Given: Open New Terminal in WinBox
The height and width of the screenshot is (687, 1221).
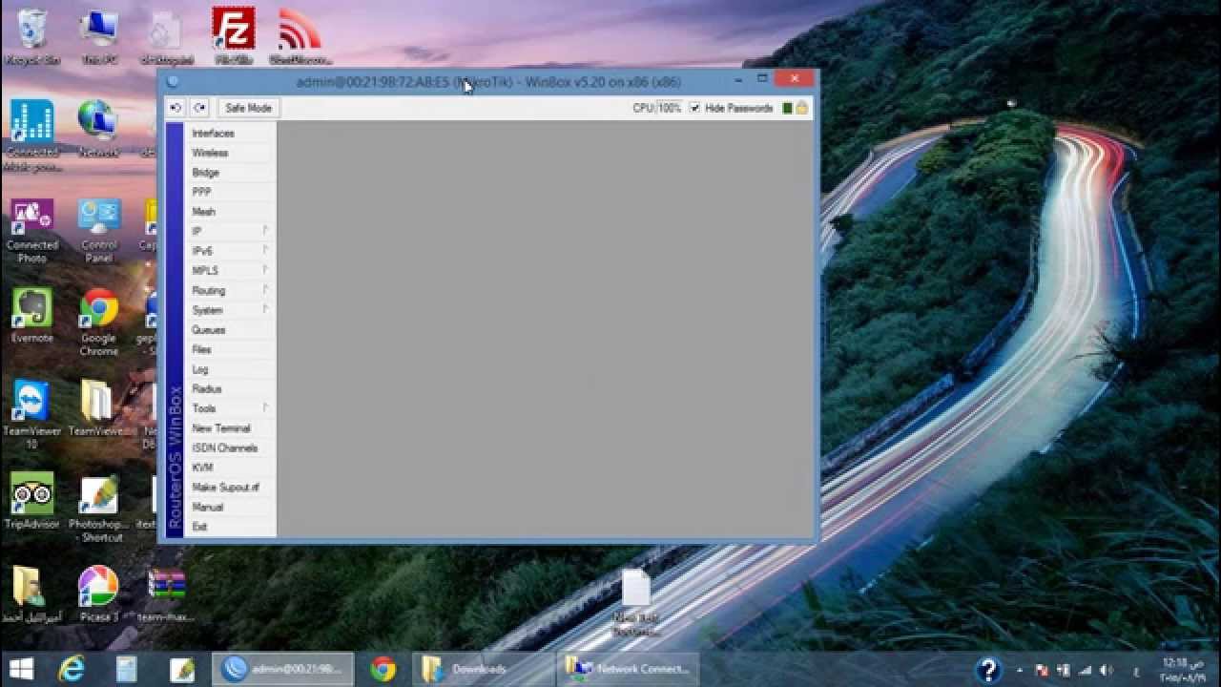Looking at the screenshot, I should 230,428.
